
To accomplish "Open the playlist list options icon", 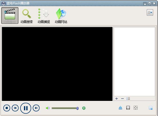I will pyautogui.click(x=128, y=99).
